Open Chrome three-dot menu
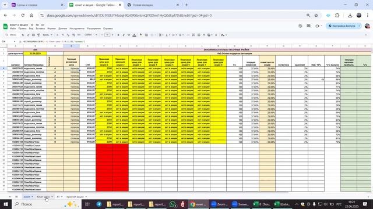This screenshot has width=373, height=209. (x=368, y=16)
